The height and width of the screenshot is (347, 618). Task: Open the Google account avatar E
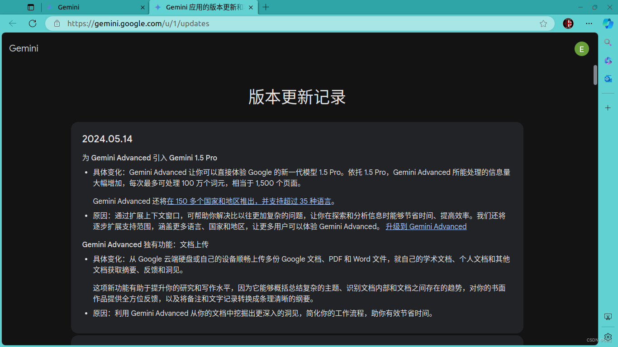(x=582, y=49)
